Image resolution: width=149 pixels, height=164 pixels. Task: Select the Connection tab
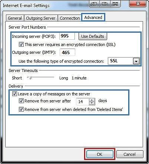(x=70, y=18)
